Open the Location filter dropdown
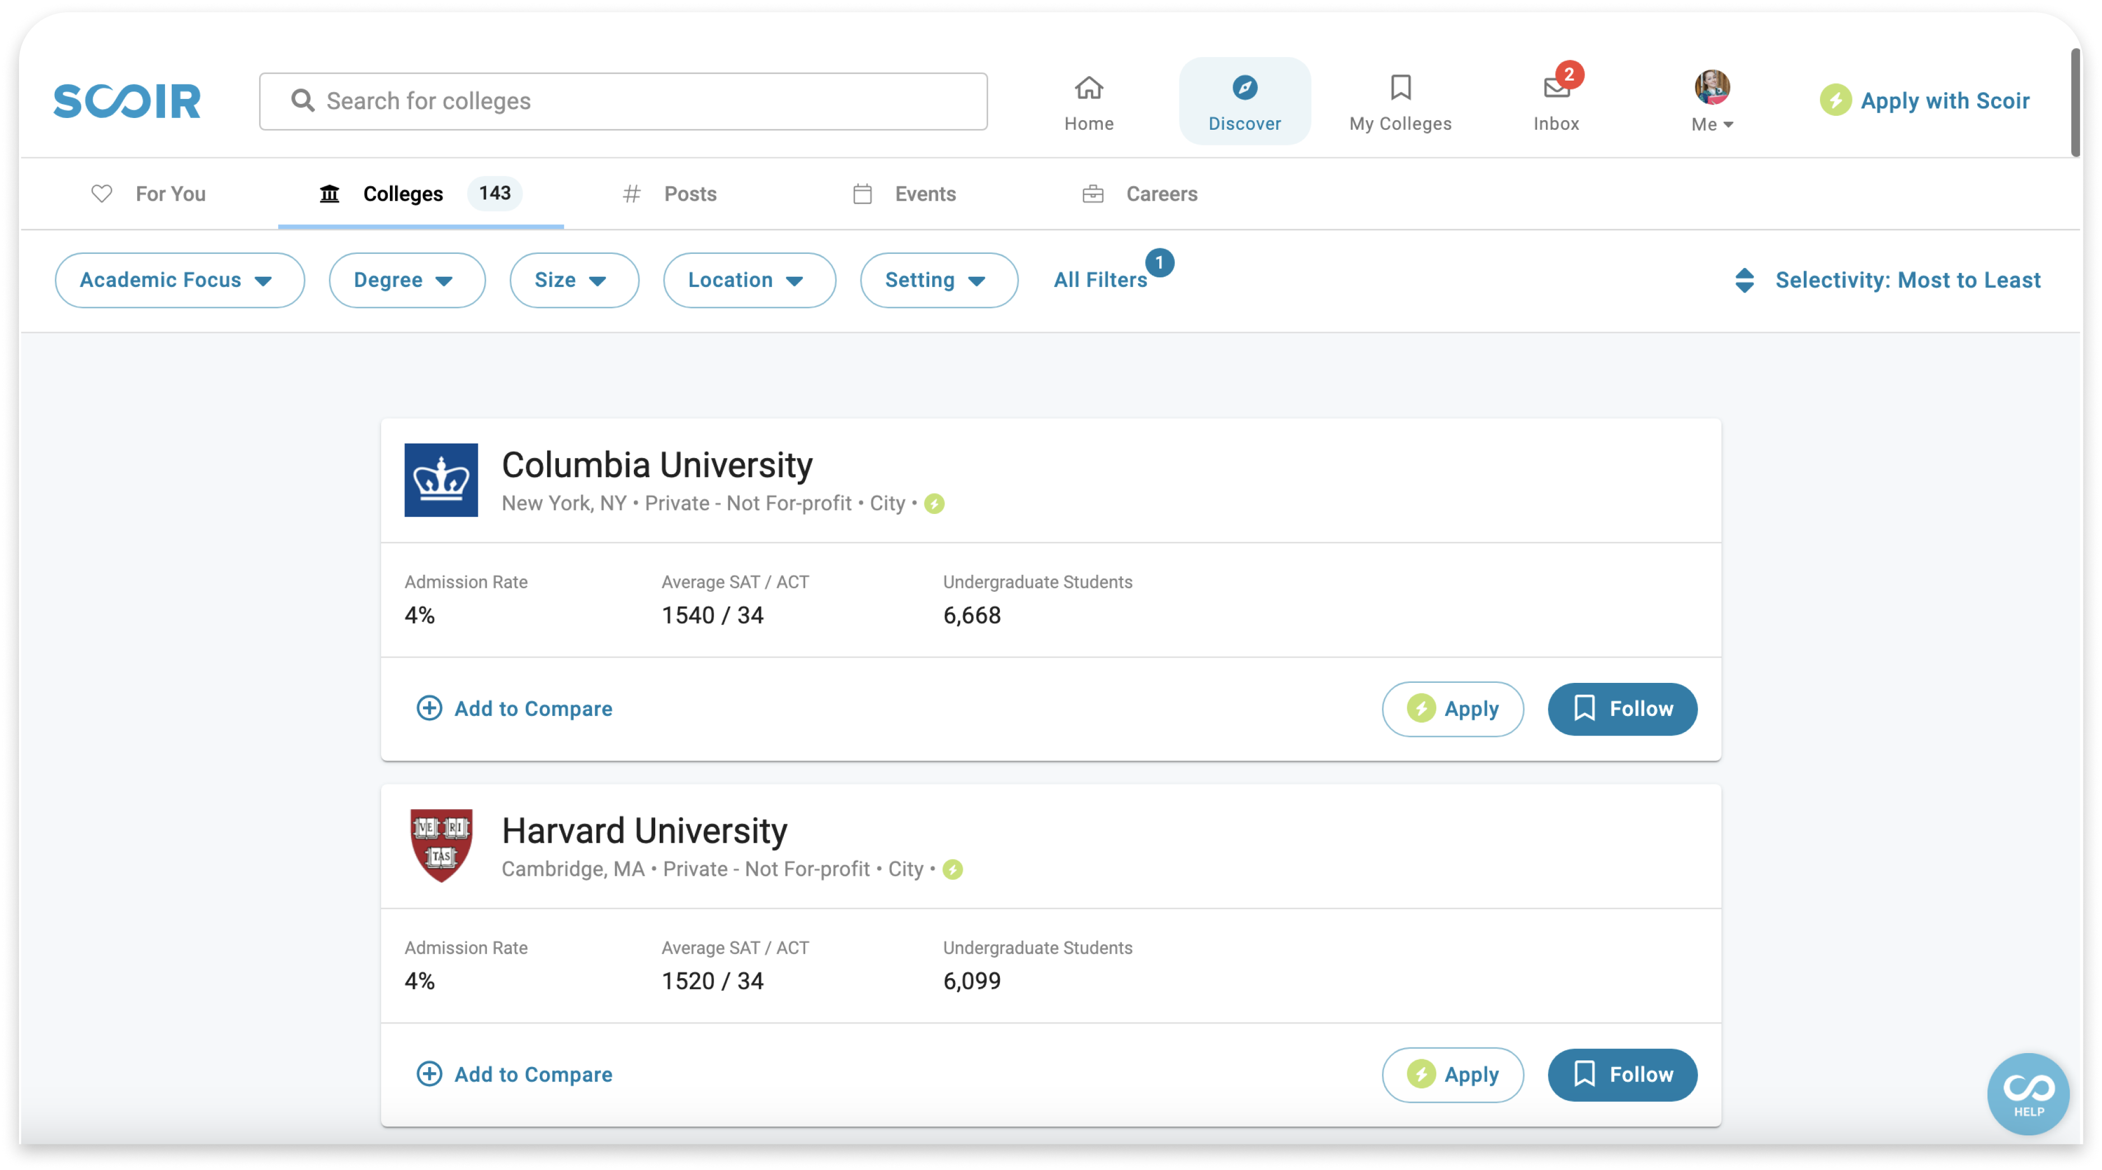 coord(748,280)
